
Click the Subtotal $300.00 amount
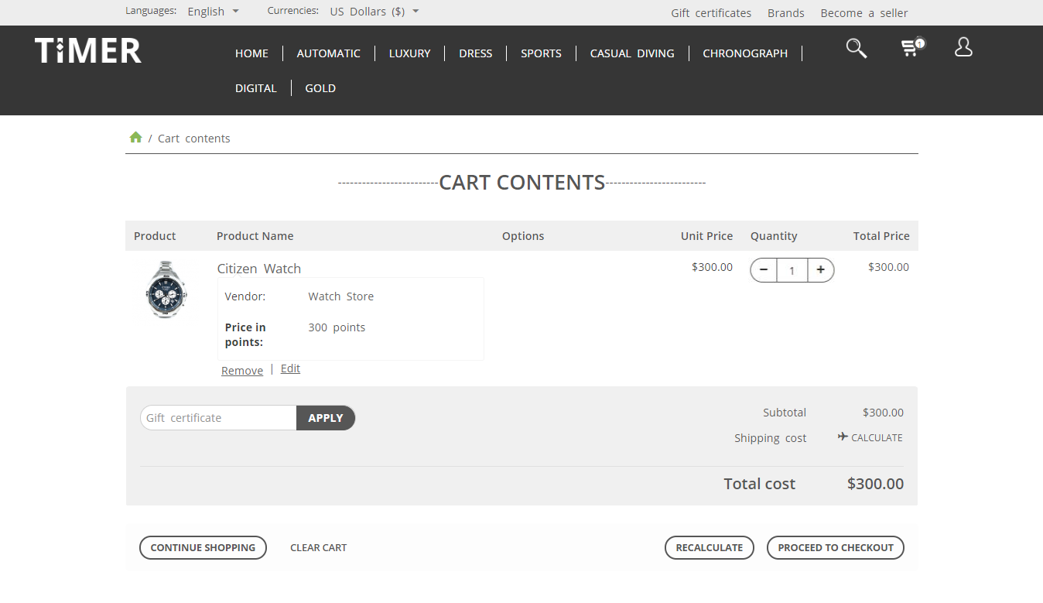point(883,413)
